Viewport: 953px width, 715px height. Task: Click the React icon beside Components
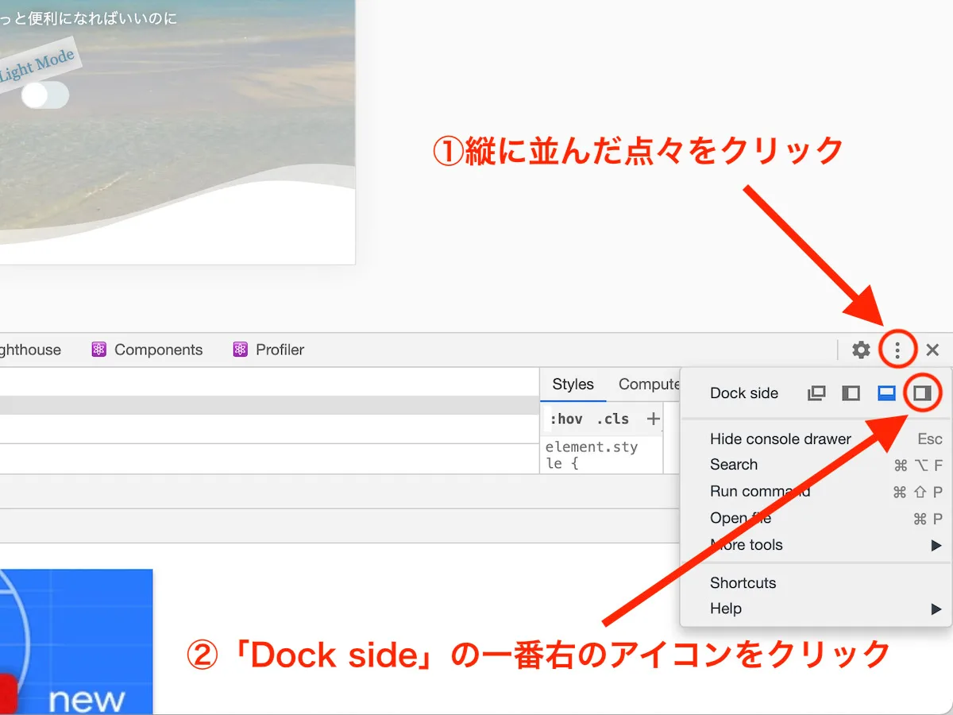coord(98,350)
